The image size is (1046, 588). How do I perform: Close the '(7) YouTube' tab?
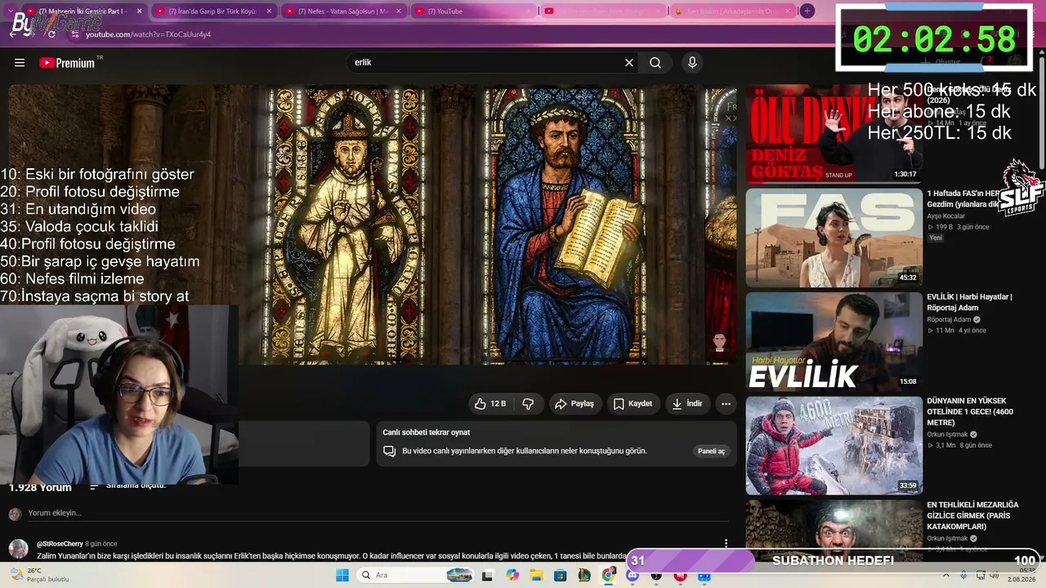pyautogui.click(x=528, y=11)
